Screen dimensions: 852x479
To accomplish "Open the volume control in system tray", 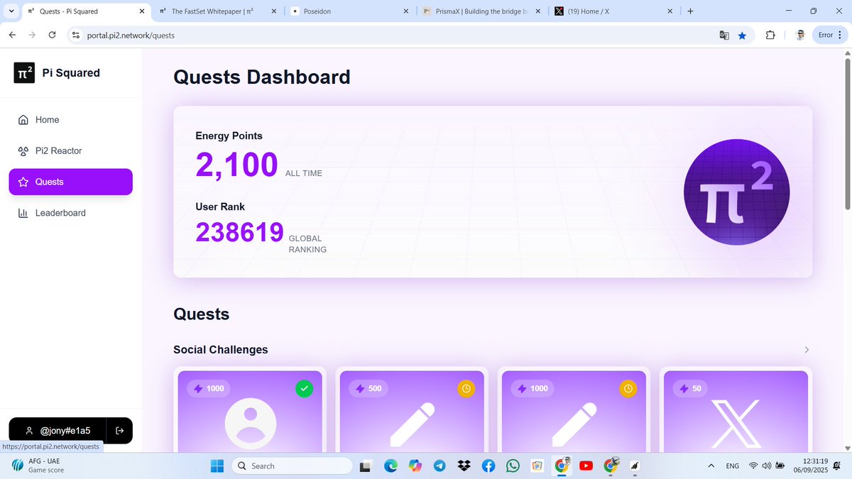I will click(767, 466).
